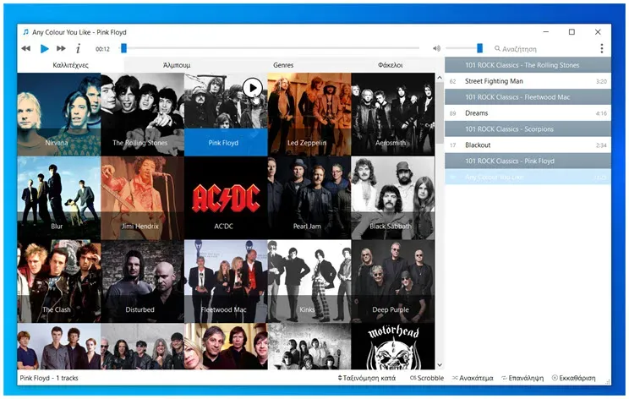Select the Deep Purple artist tile

(393, 281)
